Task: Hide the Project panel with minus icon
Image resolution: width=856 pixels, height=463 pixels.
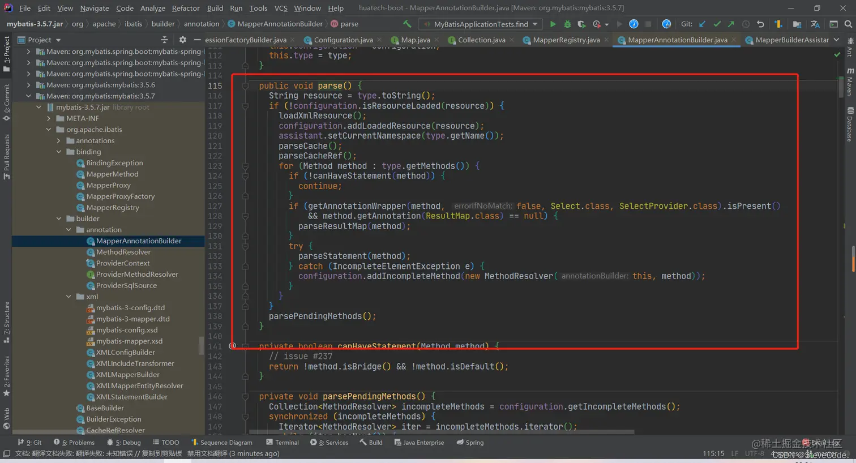Action: coord(197,40)
